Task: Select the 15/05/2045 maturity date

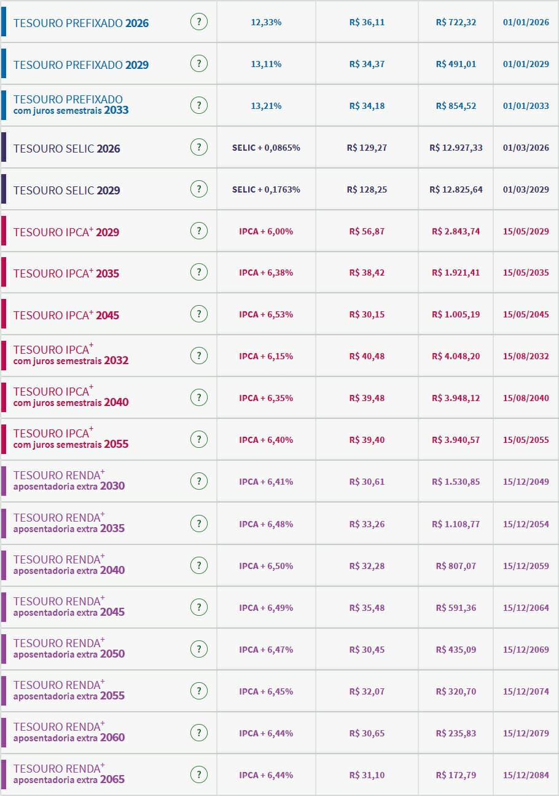Action: 526,314
